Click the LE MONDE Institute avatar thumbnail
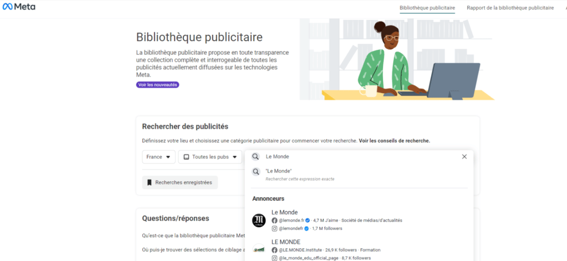The image size is (567, 261). [259, 250]
